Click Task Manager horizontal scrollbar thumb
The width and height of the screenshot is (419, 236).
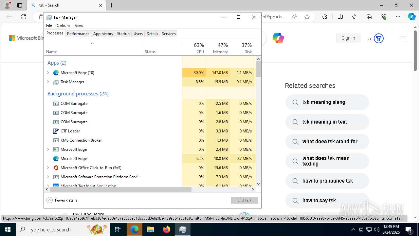pyautogui.click(x=120, y=189)
